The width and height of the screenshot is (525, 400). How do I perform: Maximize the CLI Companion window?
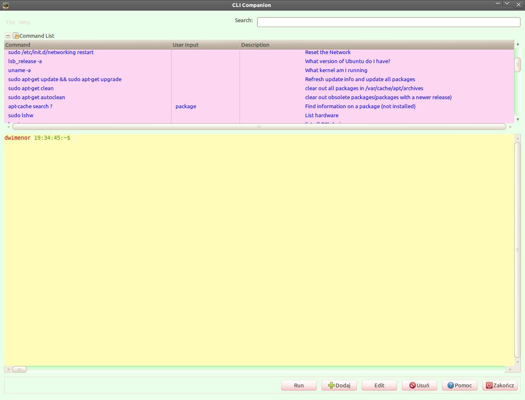pos(507,4)
